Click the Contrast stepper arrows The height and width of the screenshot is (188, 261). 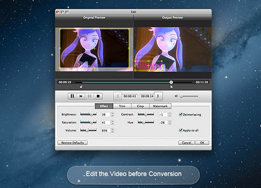170,114
